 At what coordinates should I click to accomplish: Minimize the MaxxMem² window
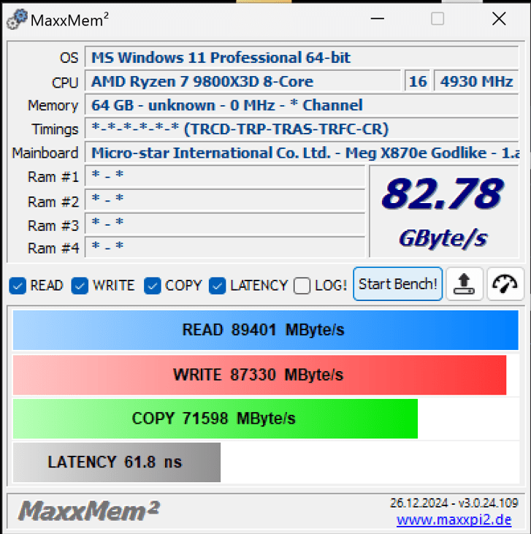tap(378, 19)
